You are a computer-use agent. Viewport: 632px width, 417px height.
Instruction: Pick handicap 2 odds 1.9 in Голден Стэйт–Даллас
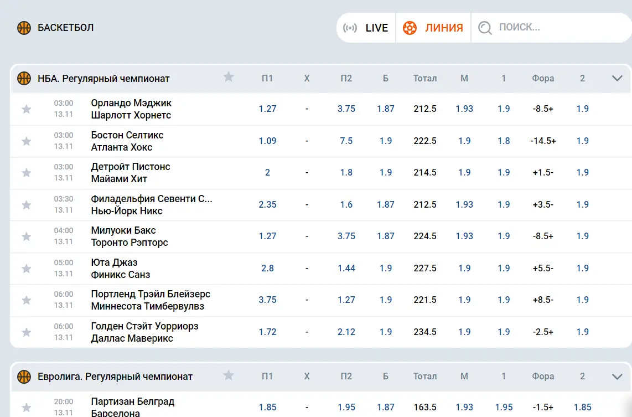pyautogui.click(x=582, y=332)
